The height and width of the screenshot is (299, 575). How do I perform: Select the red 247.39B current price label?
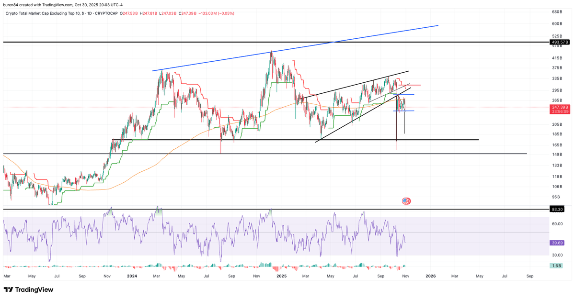coord(560,107)
